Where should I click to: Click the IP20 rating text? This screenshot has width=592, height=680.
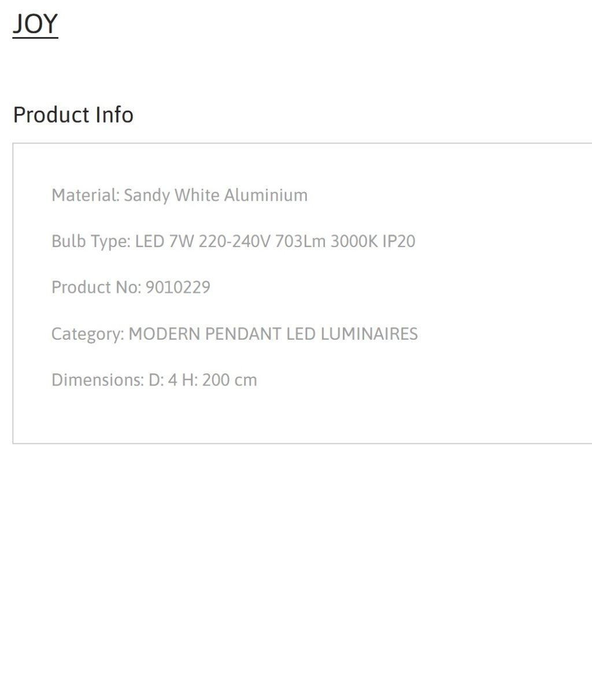click(x=399, y=241)
